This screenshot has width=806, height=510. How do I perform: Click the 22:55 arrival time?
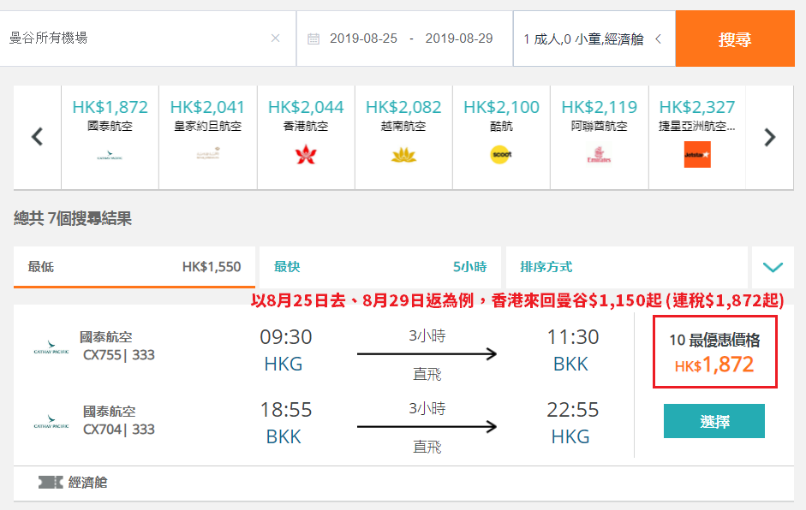(573, 411)
